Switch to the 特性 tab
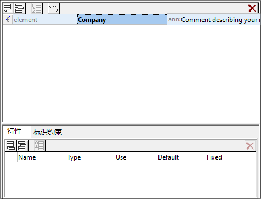The height and width of the screenshot is (199, 261). click(14, 132)
